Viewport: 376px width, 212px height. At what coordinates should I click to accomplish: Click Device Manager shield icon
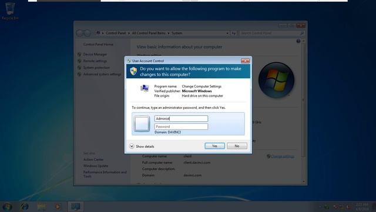click(x=79, y=54)
